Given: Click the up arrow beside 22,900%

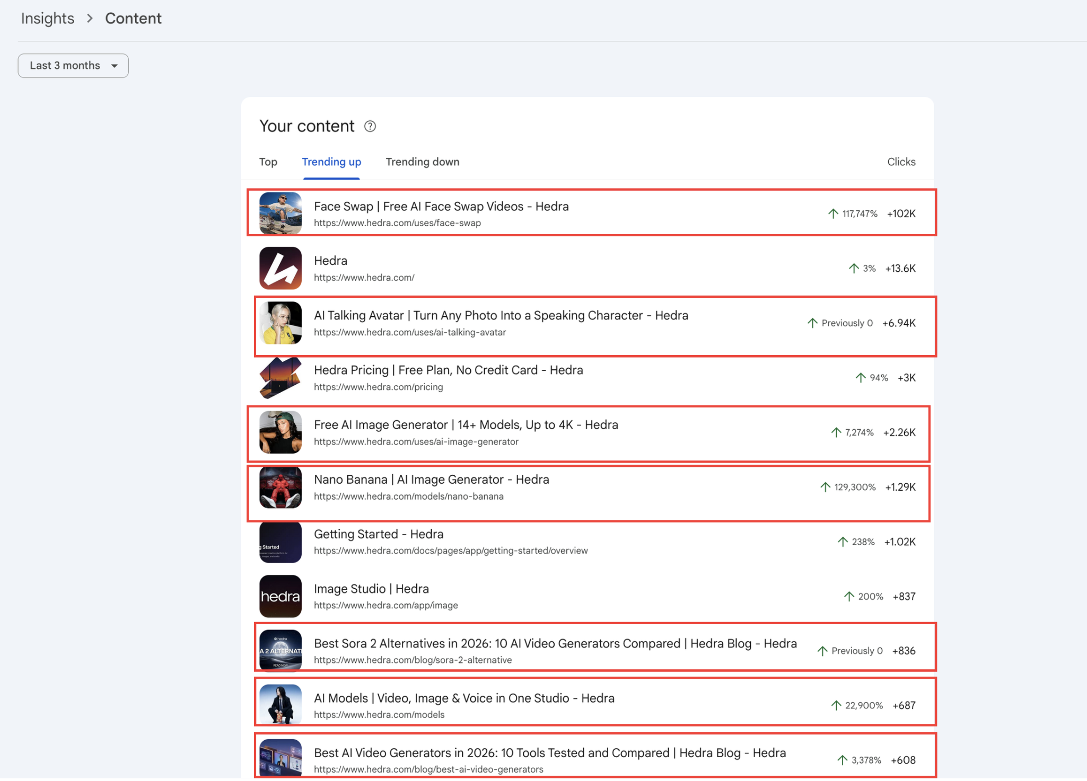Looking at the screenshot, I should (836, 705).
